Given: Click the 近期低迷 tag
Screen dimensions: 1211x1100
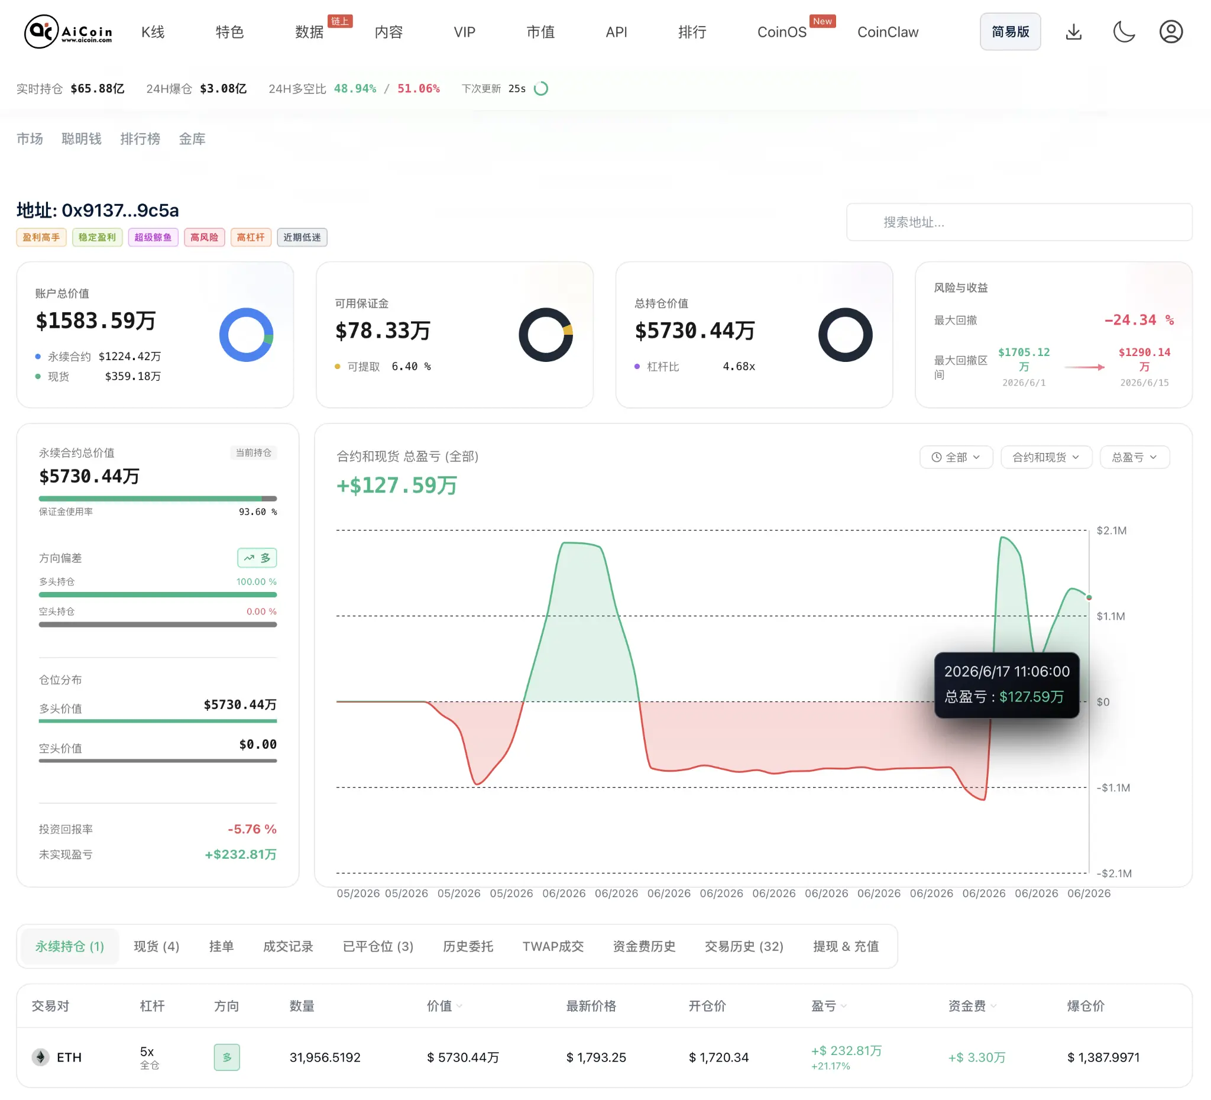Looking at the screenshot, I should (302, 237).
